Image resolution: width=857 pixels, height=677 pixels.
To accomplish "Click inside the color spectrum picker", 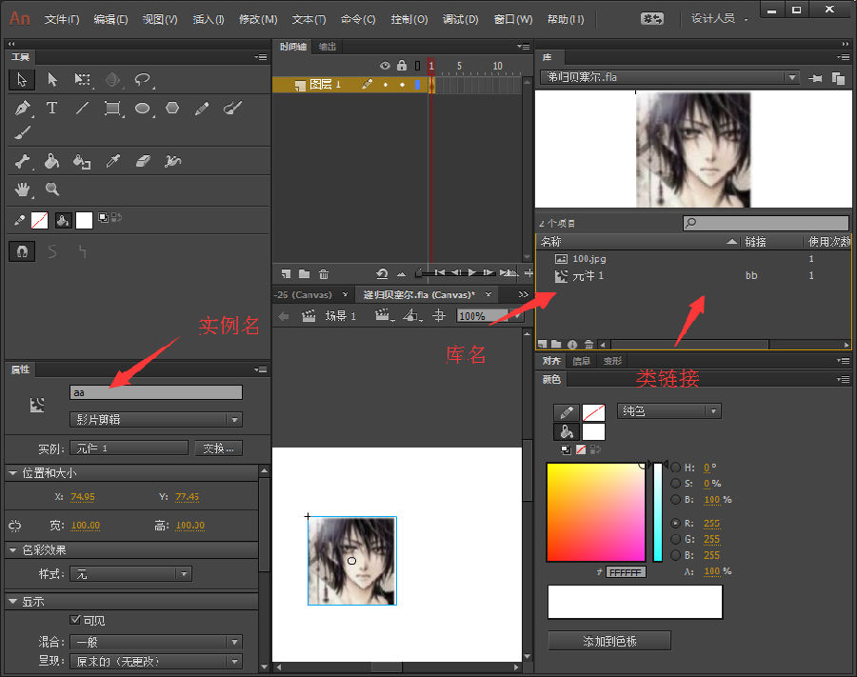I will click(595, 512).
